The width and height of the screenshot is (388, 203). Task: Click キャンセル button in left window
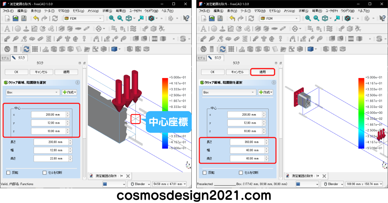click(41, 72)
